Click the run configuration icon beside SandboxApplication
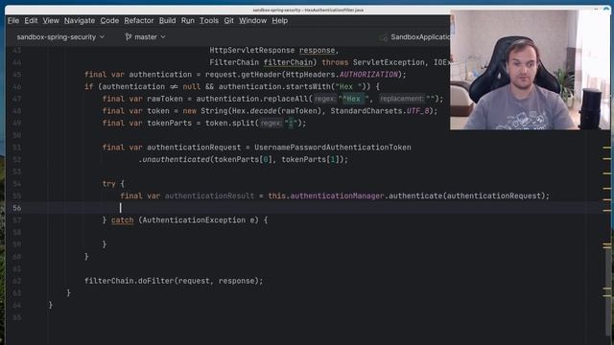This screenshot has height=345, width=614. pos(384,37)
